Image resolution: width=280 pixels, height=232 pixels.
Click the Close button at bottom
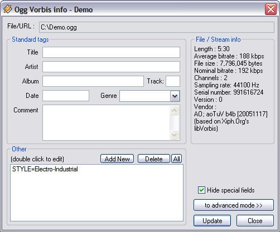pyautogui.click(x=255, y=221)
